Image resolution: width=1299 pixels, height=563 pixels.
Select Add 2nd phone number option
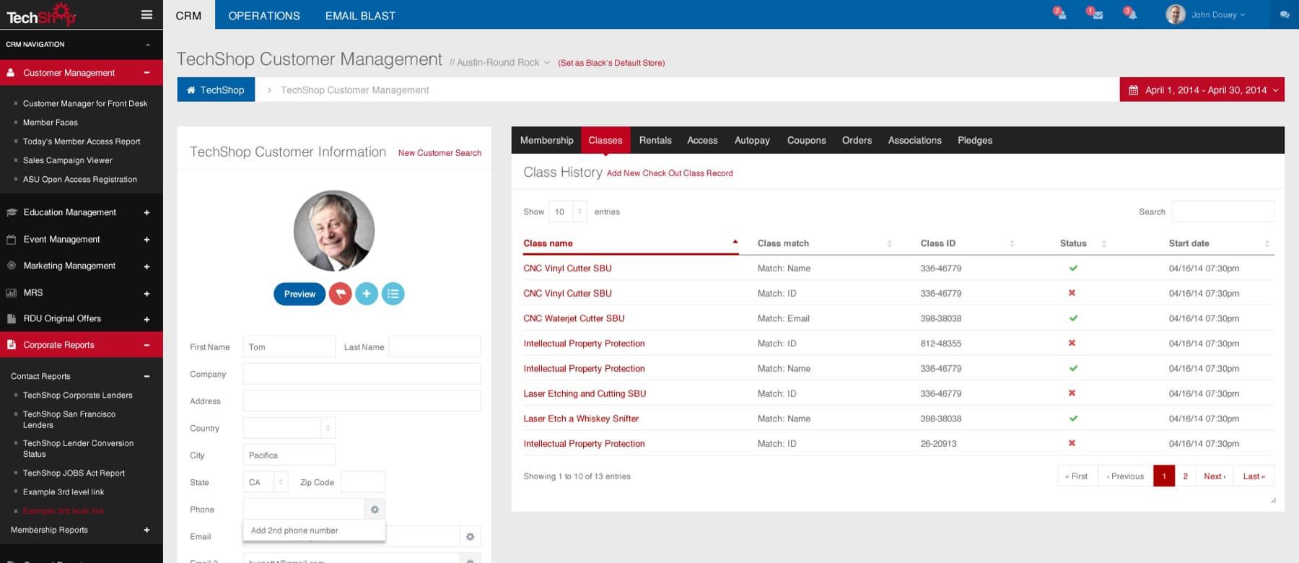click(314, 531)
